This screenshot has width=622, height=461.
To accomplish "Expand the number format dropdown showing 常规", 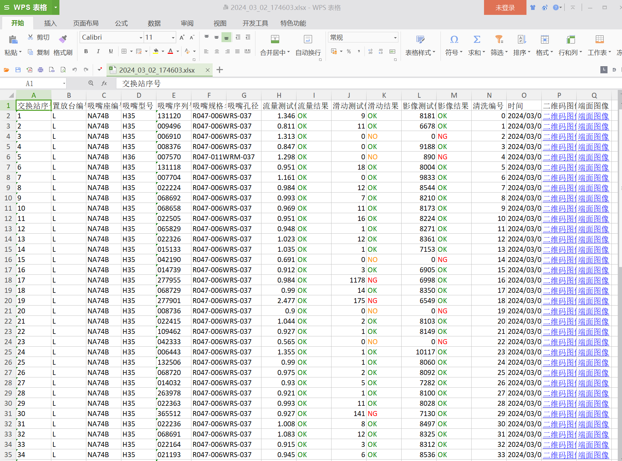I will tap(395, 38).
